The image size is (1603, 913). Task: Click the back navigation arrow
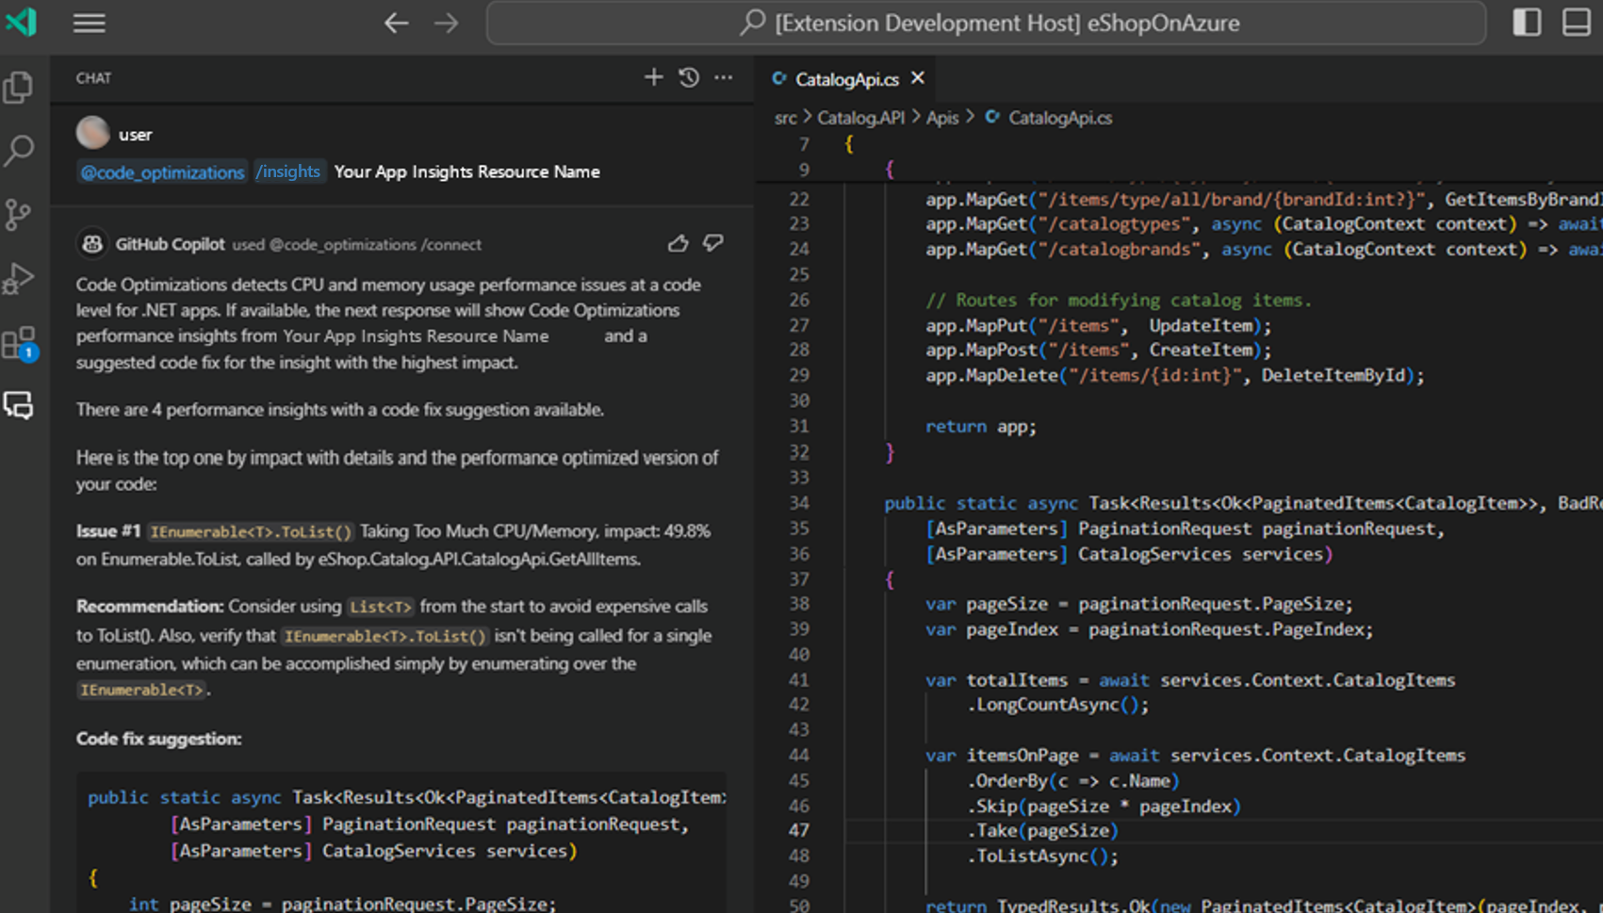[396, 23]
